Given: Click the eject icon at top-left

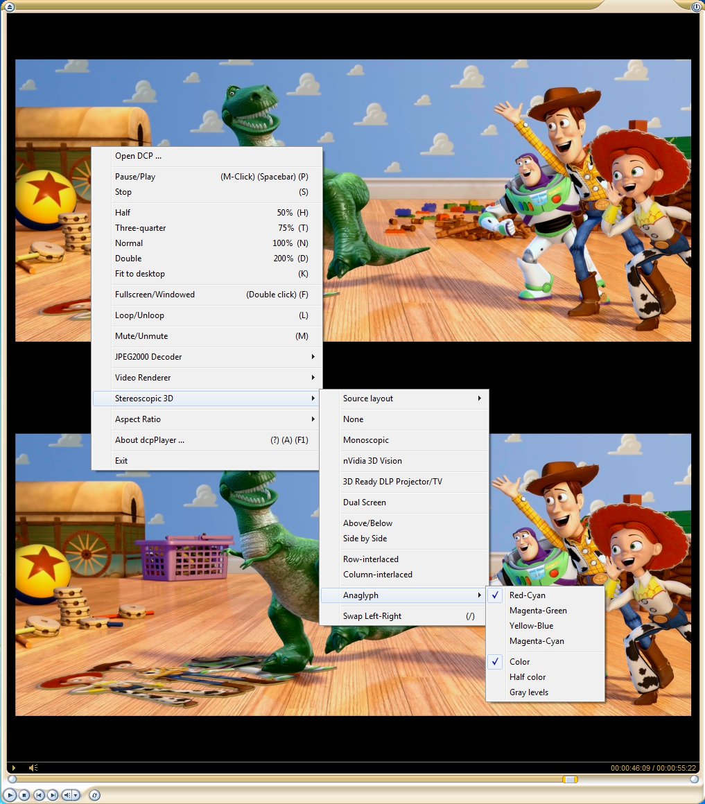Looking at the screenshot, I should point(9,6).
